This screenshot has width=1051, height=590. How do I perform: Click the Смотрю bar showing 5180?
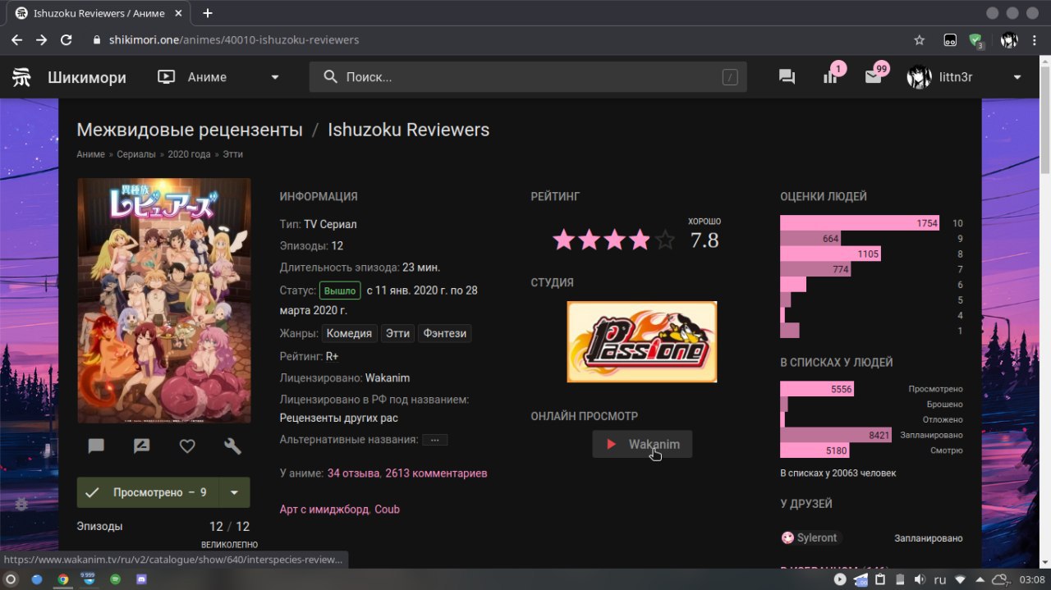click(815, 451)
